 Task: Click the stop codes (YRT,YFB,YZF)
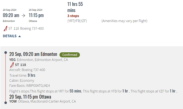(x=77, y=21)
